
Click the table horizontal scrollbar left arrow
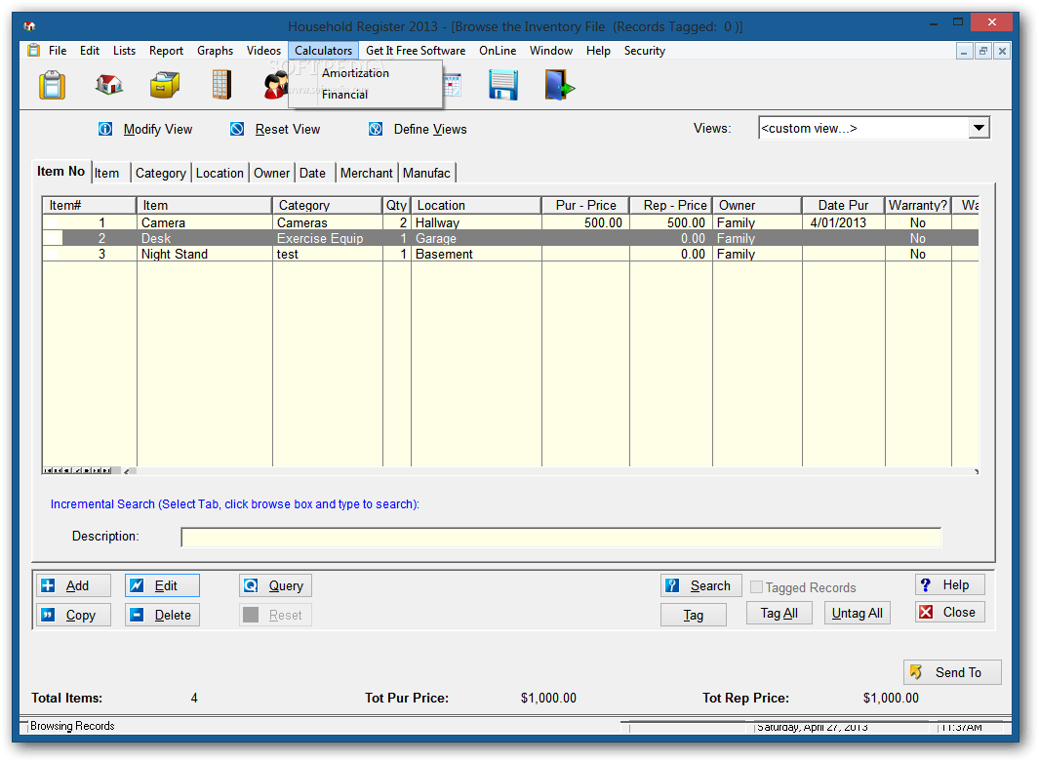[x=127, y=471]
